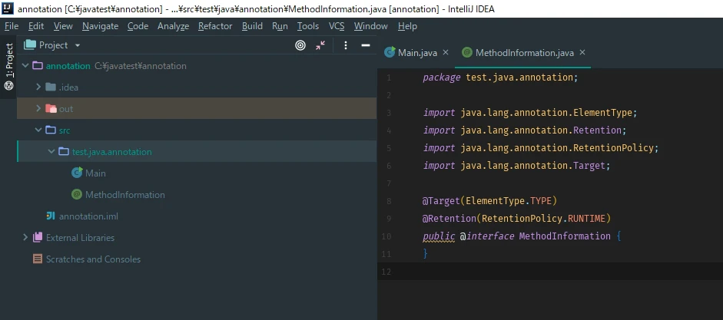This screenshot has height=320, width=723.
Task: Toggle the 1: Project tool window stripe
Action: [8, 67]
